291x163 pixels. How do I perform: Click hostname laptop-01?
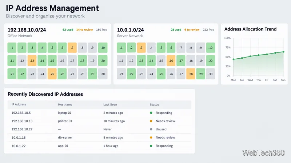[x=65, y=113]
